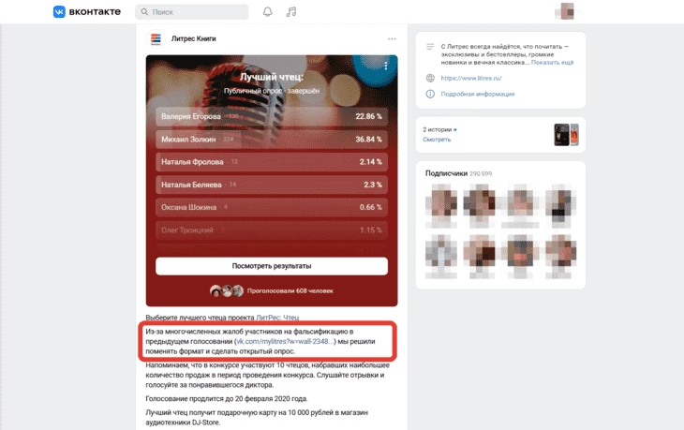Image resolution: width=684 pixels, height=430 pixels.
Task: Select poll option Наталья Фролова
Action: (x=272, y=162)
